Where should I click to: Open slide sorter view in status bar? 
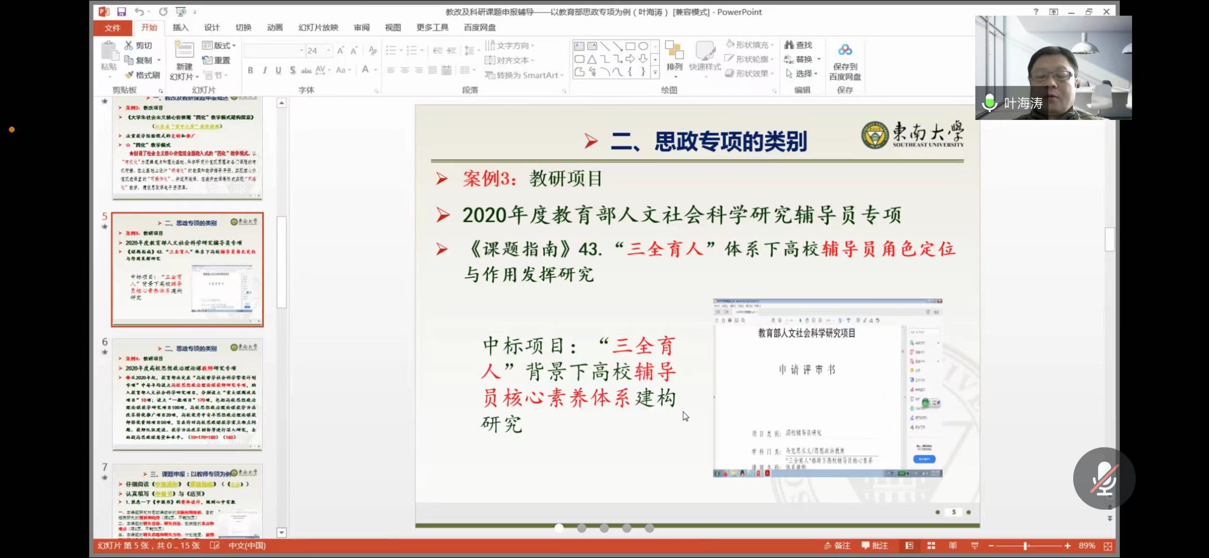pos(931,546)
